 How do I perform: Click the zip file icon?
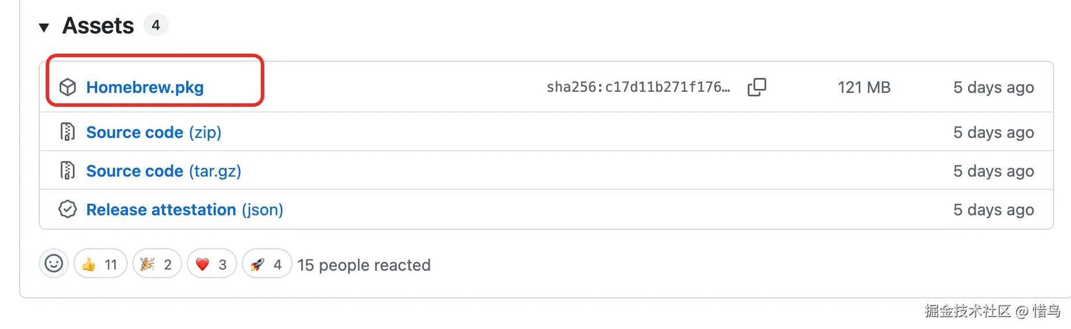coord(68,132)
